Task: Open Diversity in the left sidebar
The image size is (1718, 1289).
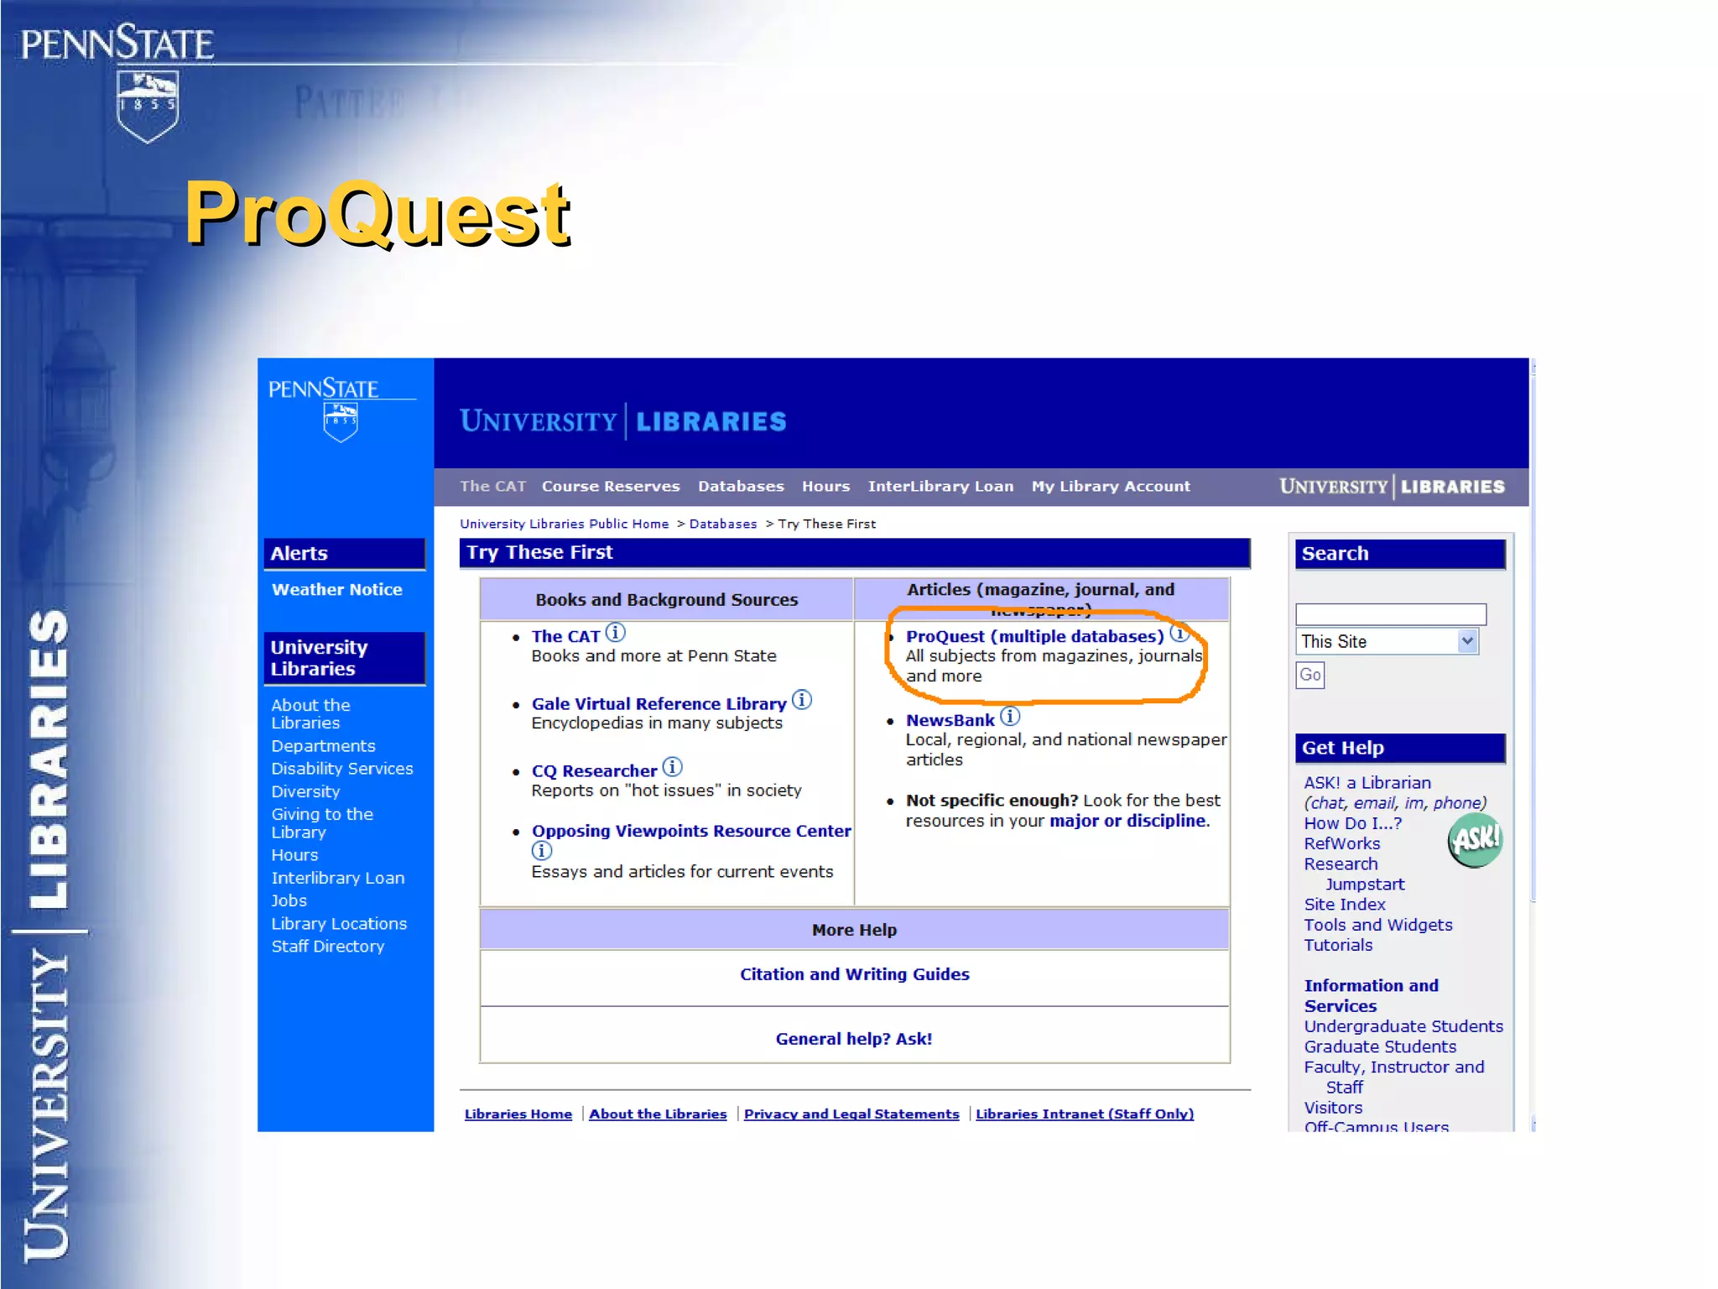Action: tap(306, 792)
